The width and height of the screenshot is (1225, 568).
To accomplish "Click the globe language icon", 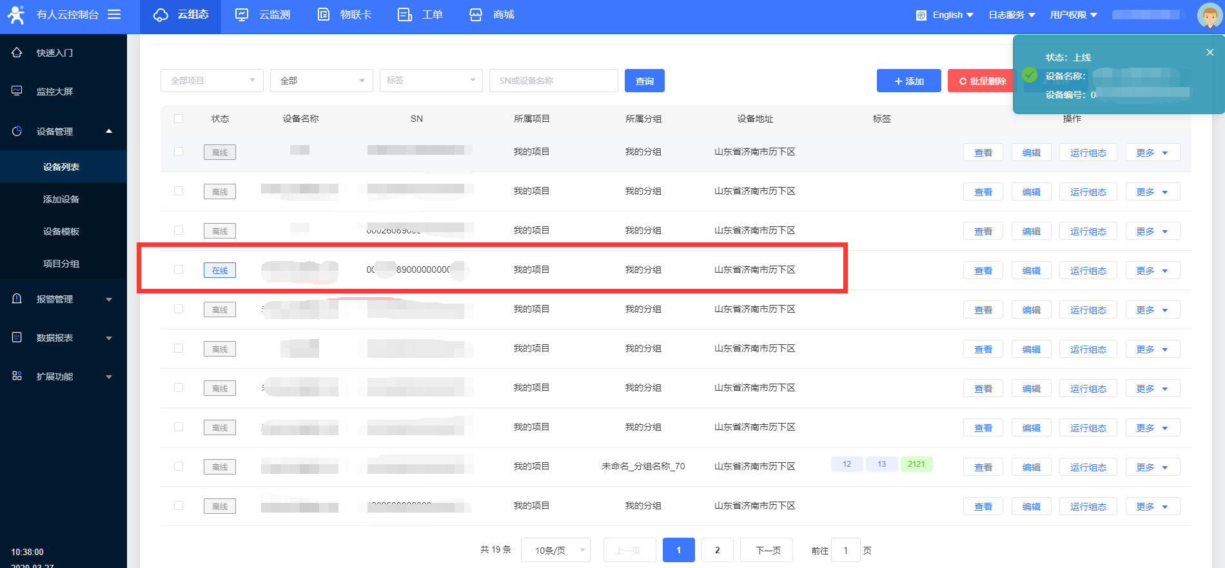I will pos(921,15).
